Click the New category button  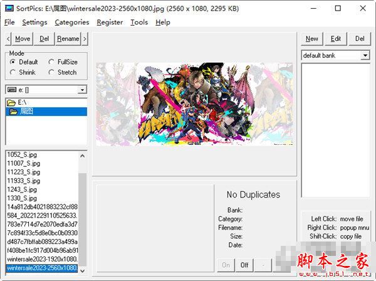[312, 39]
